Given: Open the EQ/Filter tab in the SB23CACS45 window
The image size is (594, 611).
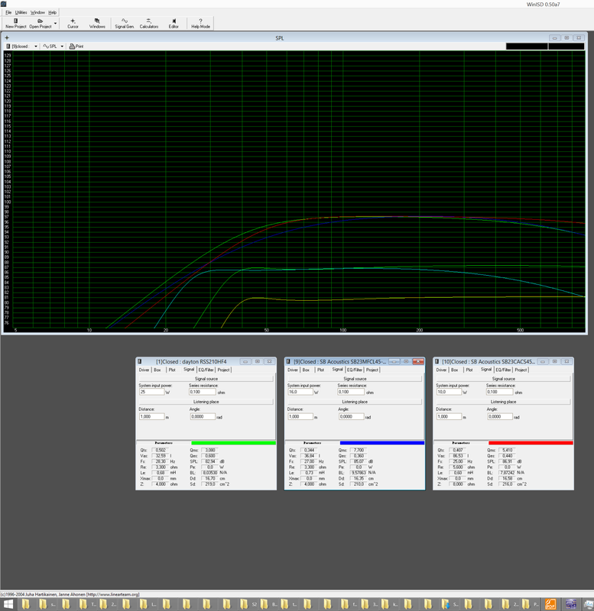Looking at the screenshot, I should coord(503,370).
